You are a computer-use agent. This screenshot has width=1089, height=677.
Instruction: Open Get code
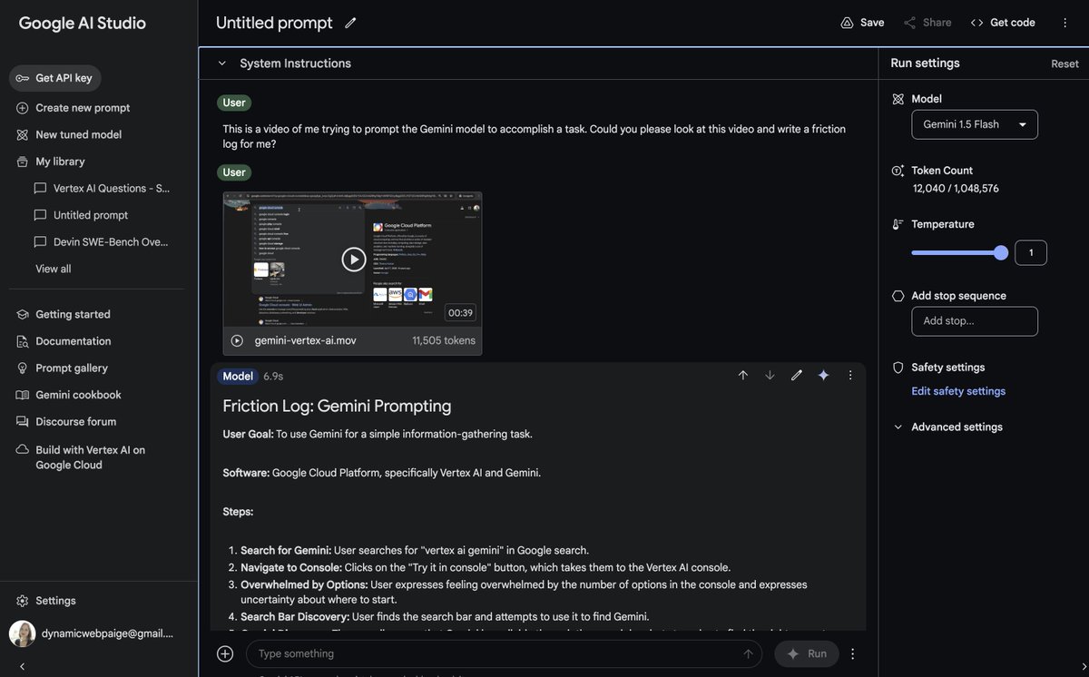[1003, 23]
